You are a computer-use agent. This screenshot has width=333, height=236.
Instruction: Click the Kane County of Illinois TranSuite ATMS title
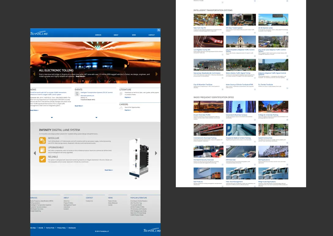tap(239, 84)
